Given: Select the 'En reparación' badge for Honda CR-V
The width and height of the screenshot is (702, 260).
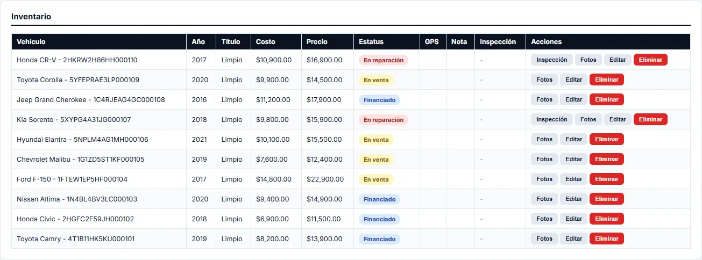Looking at the screenshot, I should tap(384, 60).
